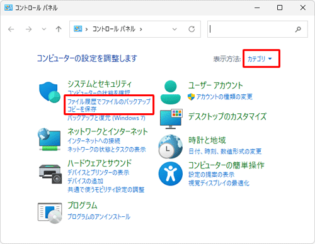
Task: Refresh the Control Panel address bar
Action: tap(192, 29)
